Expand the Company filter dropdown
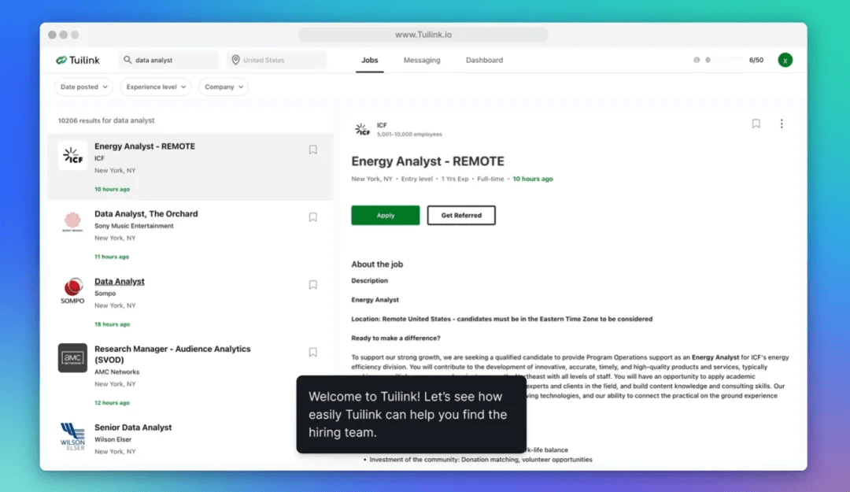The height and width of the screenshot is (492, 850). (224, 87)
